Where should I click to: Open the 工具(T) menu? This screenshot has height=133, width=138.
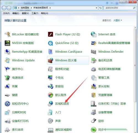pyautogui.click(x=35, y=13)
